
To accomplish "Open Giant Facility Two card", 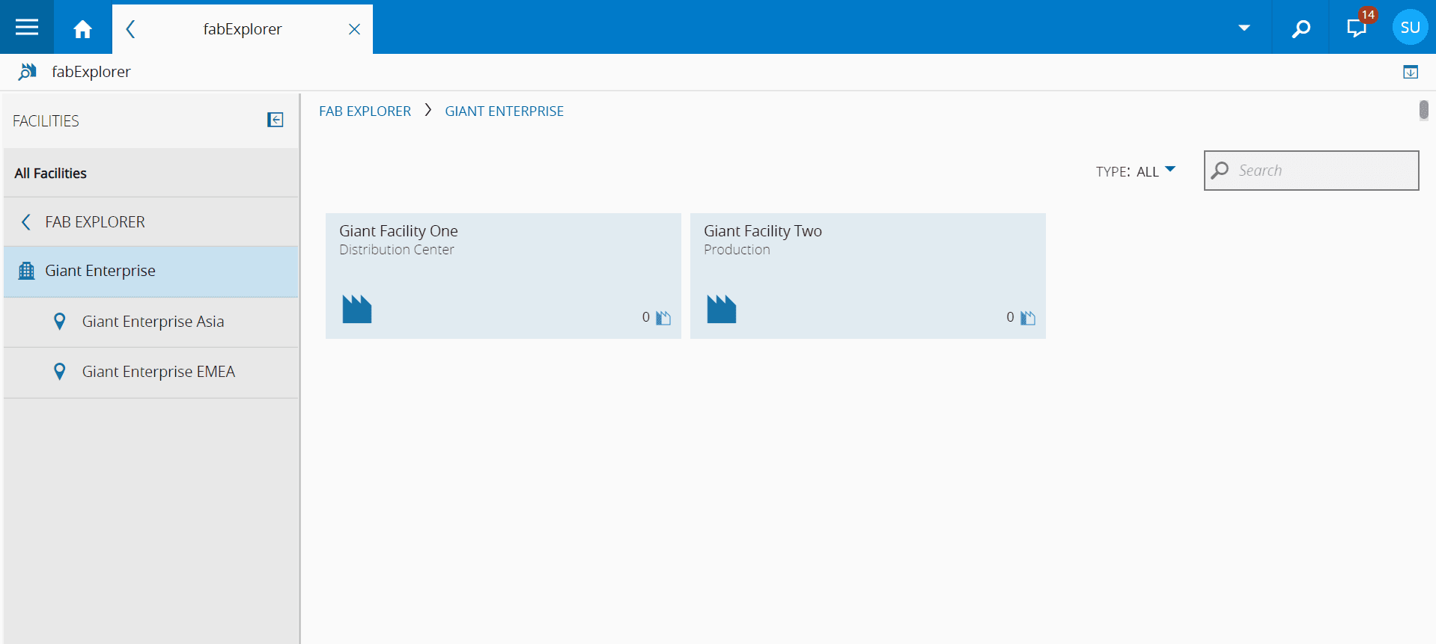I will point(868,276).
